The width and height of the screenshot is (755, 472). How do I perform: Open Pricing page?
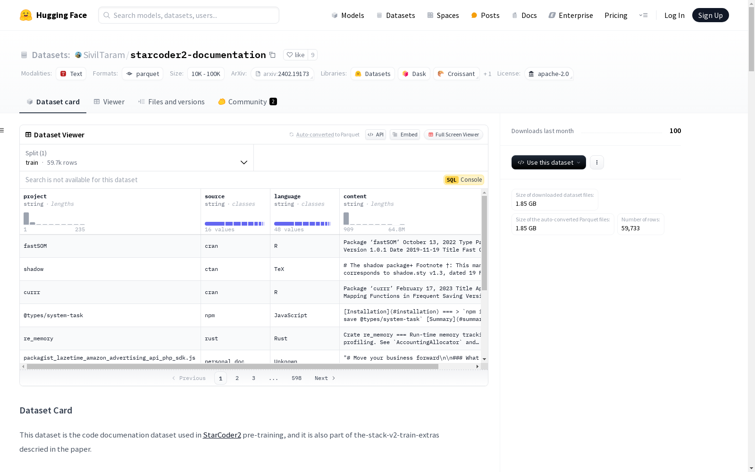(616, 15)
